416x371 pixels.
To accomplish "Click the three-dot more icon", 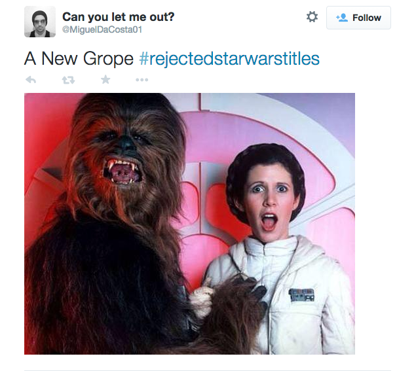I will [x=142, y=80].
